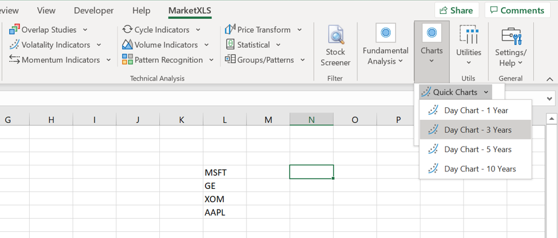Viewport: 558px width, 238px height.
Task: Switch to the View tab
Action: pos(46,11)
